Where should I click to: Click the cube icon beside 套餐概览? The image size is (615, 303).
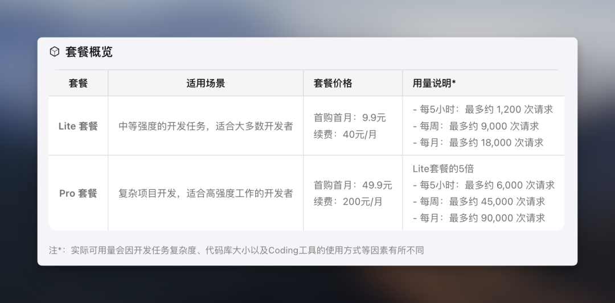55,52
